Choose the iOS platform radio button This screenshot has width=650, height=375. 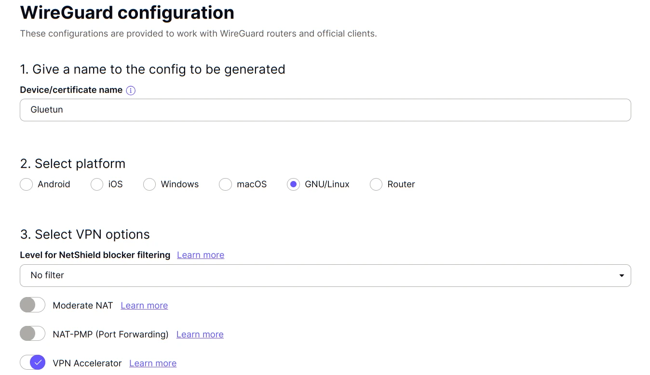point(97,184)
